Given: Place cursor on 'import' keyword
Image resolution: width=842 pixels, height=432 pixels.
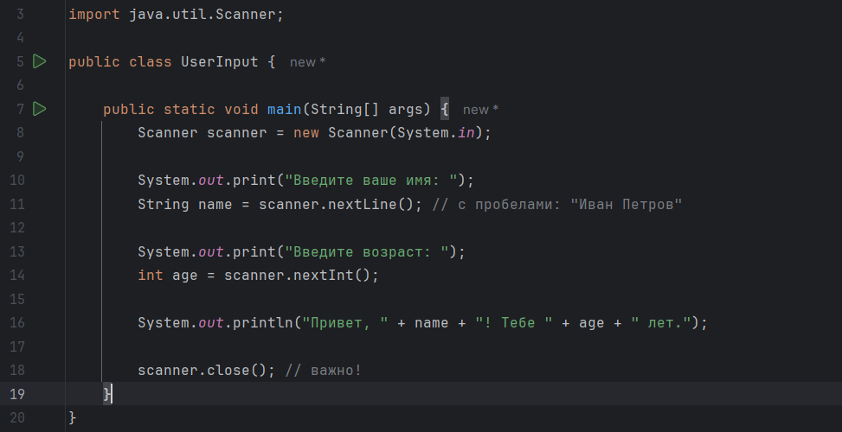Looking at the screenshot, I should pyautogui.click(x=94, y=15).
